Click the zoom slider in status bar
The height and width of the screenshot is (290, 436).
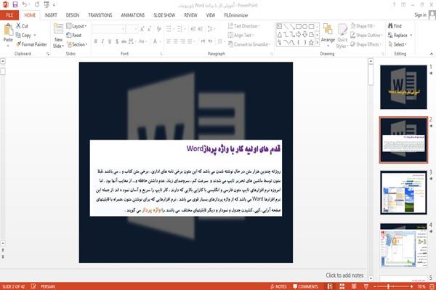pyautogui.click(x=393, y=286)
